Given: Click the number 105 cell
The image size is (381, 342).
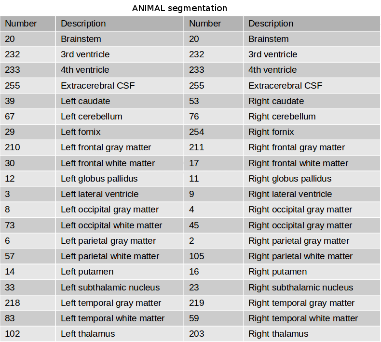Looking at the screenshot, I should [x=213, y=256].
